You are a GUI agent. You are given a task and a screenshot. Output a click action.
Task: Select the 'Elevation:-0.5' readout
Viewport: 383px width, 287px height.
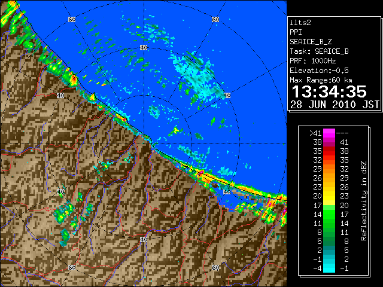(x=319, y=71)
